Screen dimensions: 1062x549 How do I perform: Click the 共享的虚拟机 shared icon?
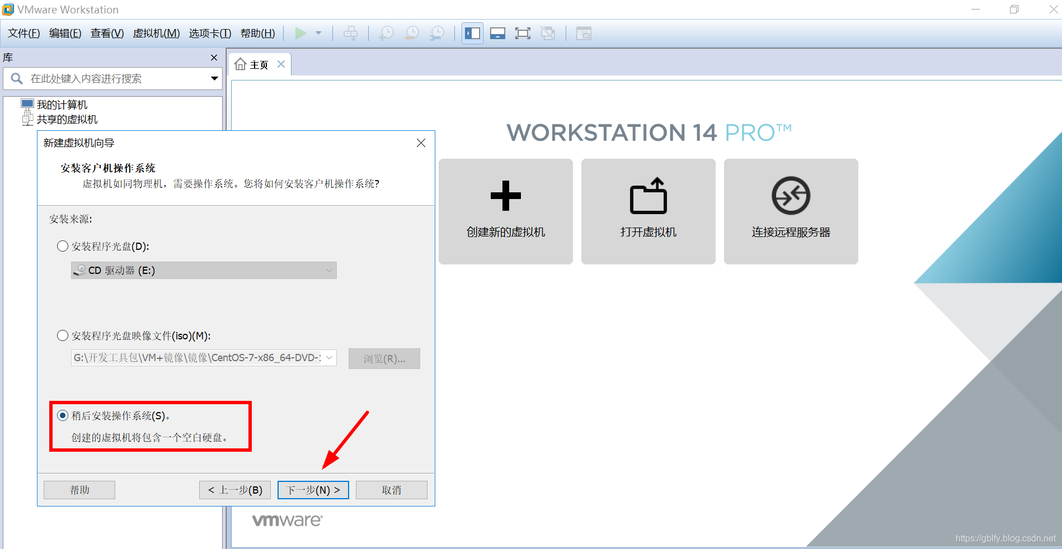pyautogui.click(x=27, y=119)
